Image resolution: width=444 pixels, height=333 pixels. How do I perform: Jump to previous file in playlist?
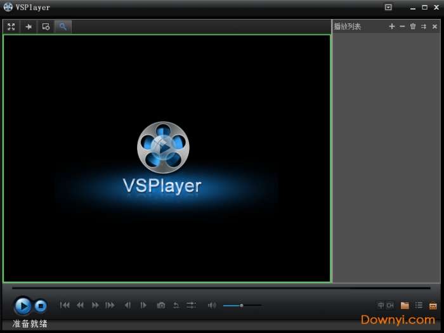point(65,305)
